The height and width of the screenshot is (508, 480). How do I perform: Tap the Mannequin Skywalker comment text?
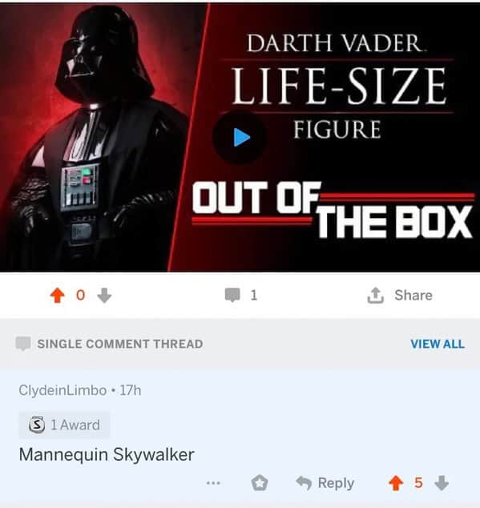107,454
